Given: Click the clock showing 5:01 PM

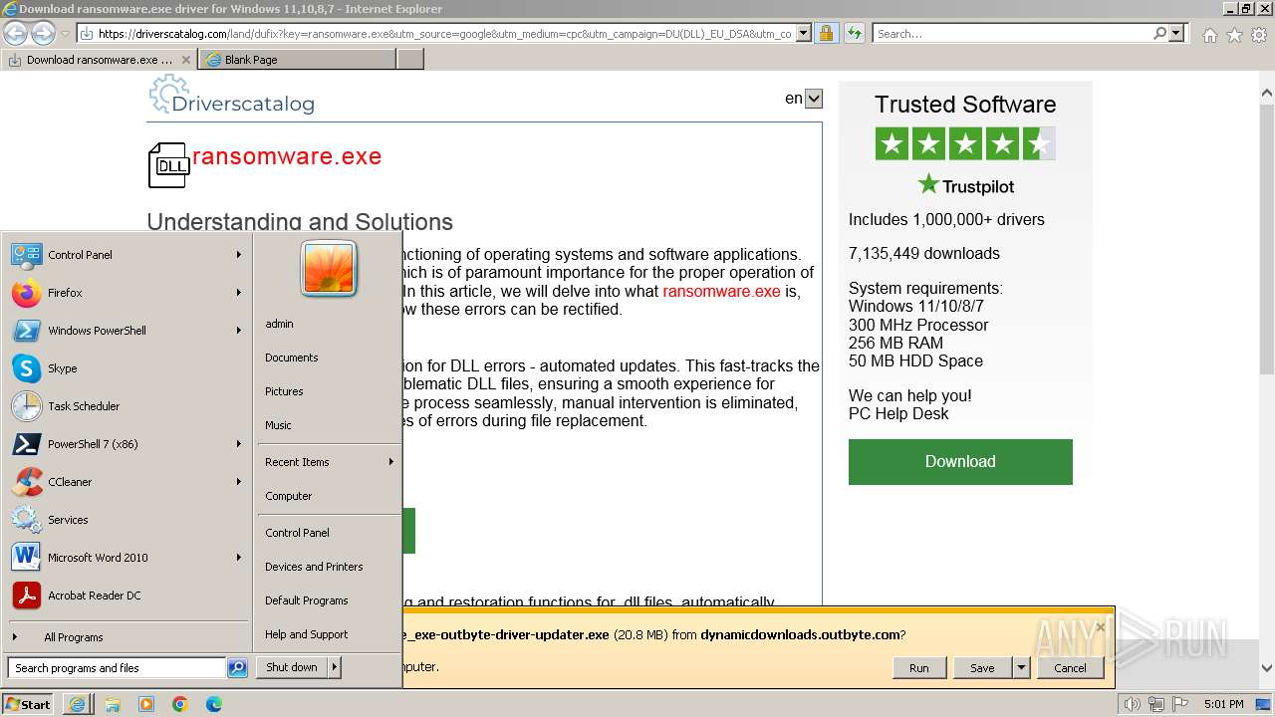Looking at the screenshot, I should point(1223,704).
